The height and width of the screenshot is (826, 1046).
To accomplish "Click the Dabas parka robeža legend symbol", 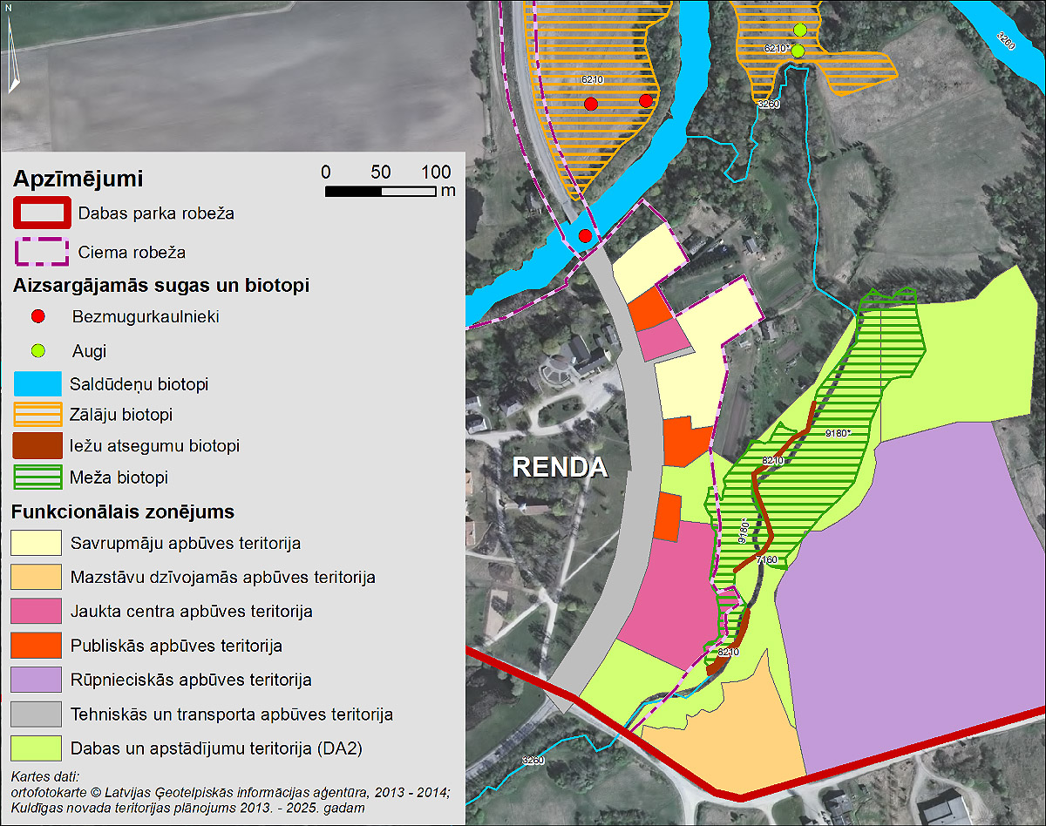I will tap(40, 213).
